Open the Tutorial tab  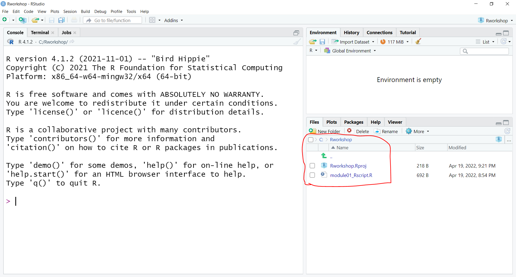click(x=408, y=33)
